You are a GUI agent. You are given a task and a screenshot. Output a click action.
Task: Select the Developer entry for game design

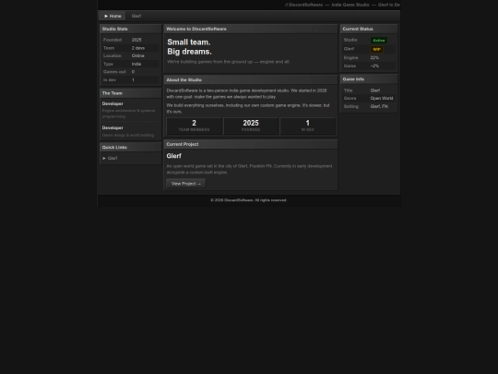(x=131, y=131)
